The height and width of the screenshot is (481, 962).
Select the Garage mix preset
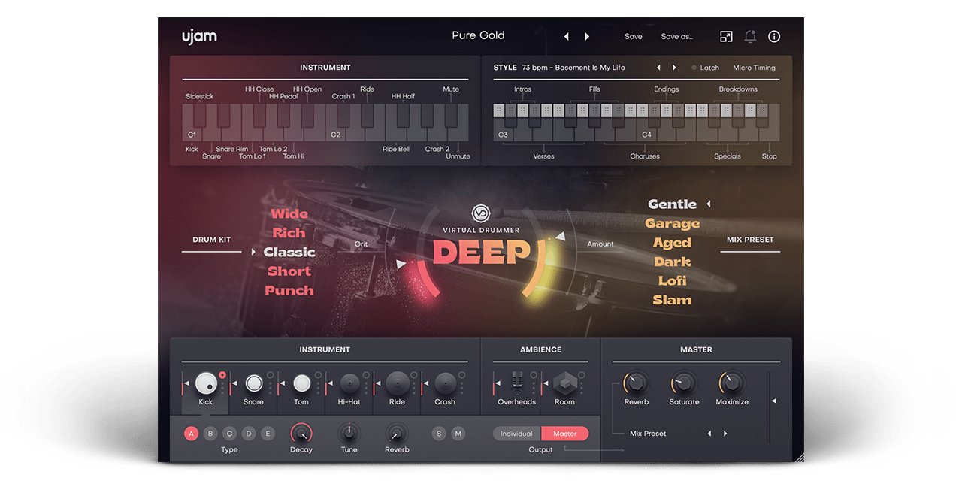click(x=672, y=223)
